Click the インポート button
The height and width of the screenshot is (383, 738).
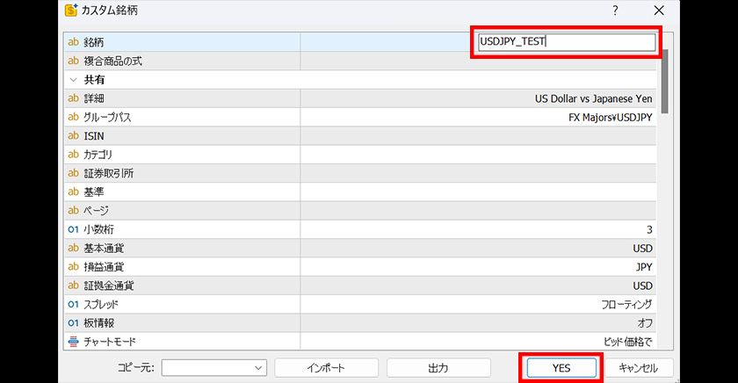pyautogui.click(x=325, y=368)
